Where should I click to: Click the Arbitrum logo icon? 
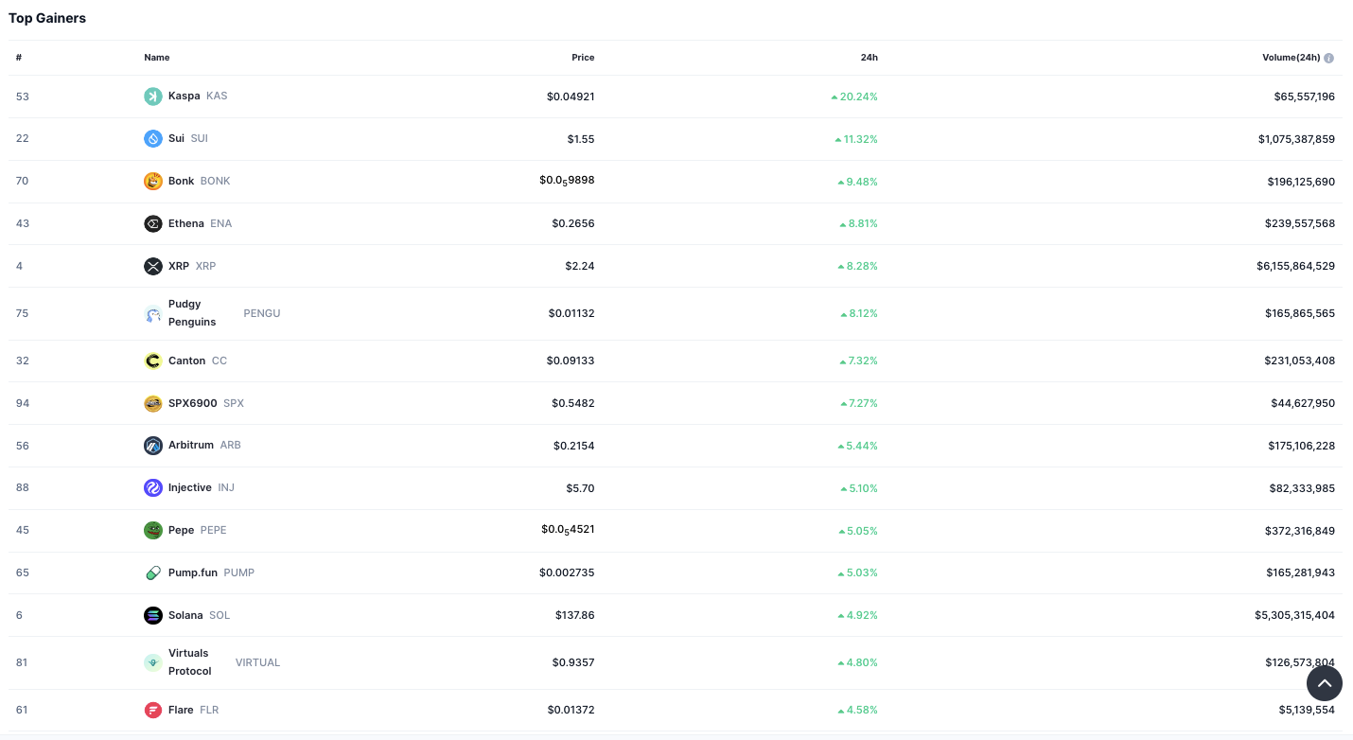153,445
